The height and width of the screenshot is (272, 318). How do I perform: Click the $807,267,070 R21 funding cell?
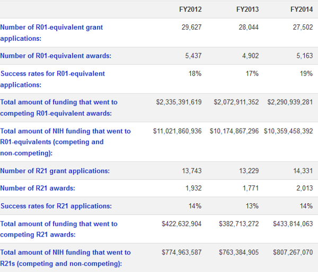coord(293,252)
